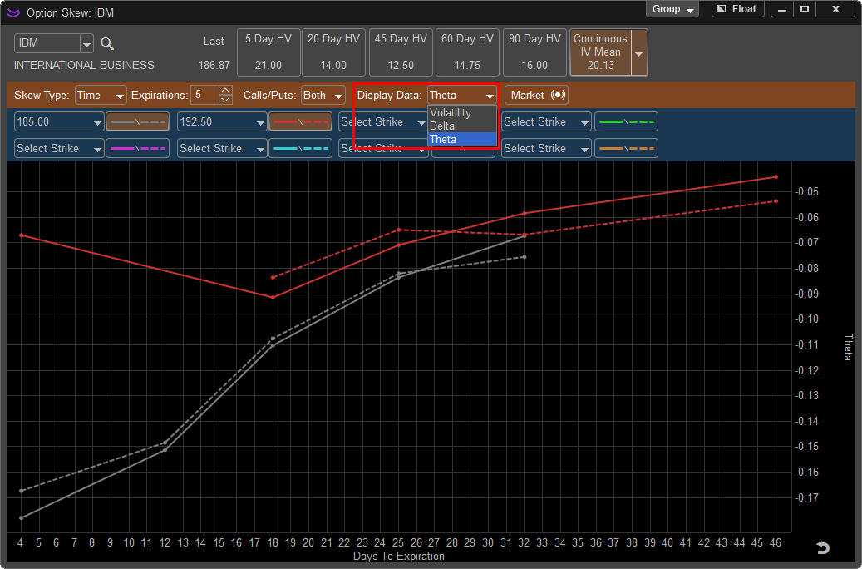The height and width of the screenshot is (569, 862).
Task: Click the 18 days axis tick
Action: click(273, 542)
